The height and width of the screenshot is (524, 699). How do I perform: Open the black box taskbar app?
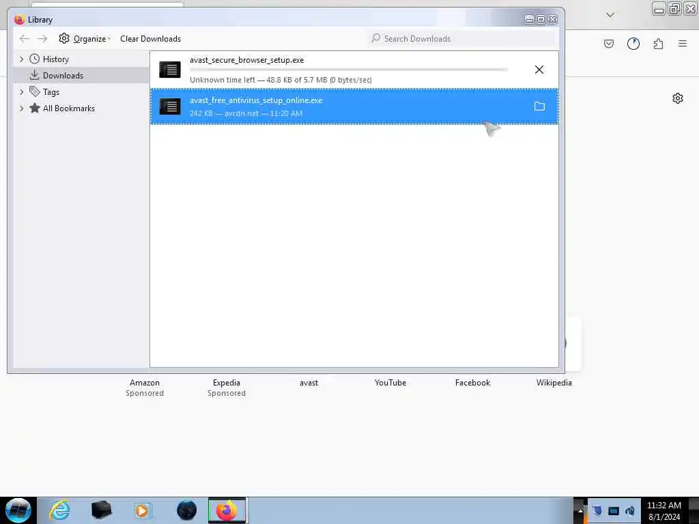click(x=101, y=510)
